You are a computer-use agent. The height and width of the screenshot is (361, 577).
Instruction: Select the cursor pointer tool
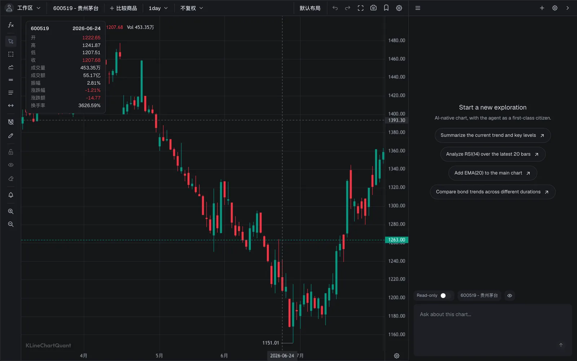pos(11,41)
